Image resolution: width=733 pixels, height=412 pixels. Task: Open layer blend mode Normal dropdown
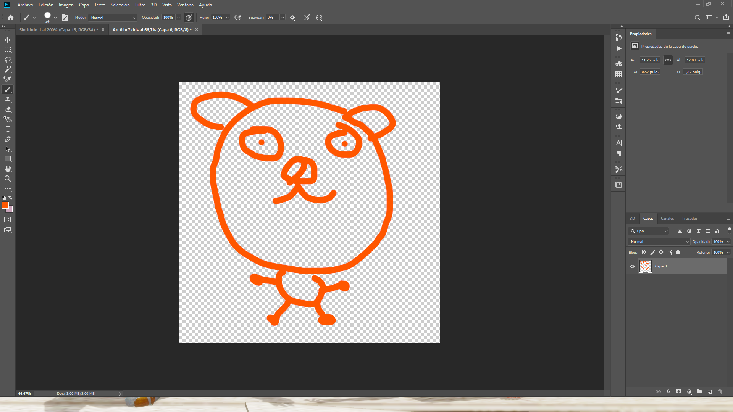coord(659,242)
